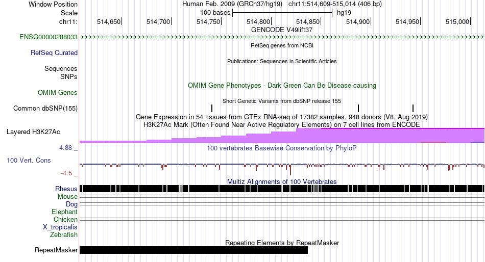Click the 4.88 PhyloP upper scale value
The width and height of the screenshot is (485, 262).
point(65,148)
